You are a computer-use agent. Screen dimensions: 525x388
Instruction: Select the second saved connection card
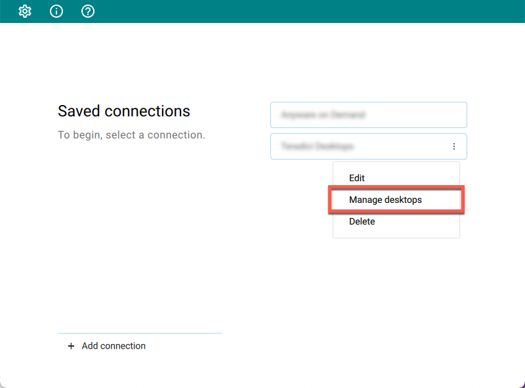click(x=369, y=146)
